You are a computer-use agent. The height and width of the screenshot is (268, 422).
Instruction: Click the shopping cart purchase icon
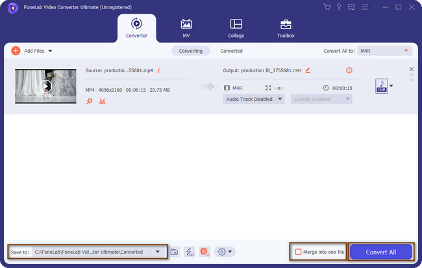pyautogui.click(x=327, y=7)
